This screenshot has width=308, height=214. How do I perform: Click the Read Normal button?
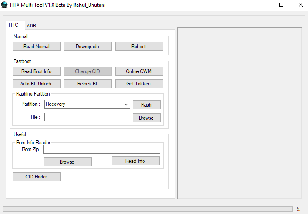36,47
